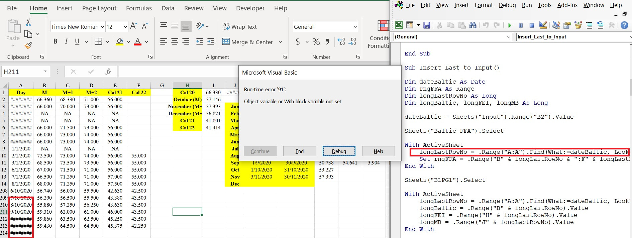
Task: Open Project Explorer icon in VBA toolbar
Action: pyautogui.click(x=556, y=25)
